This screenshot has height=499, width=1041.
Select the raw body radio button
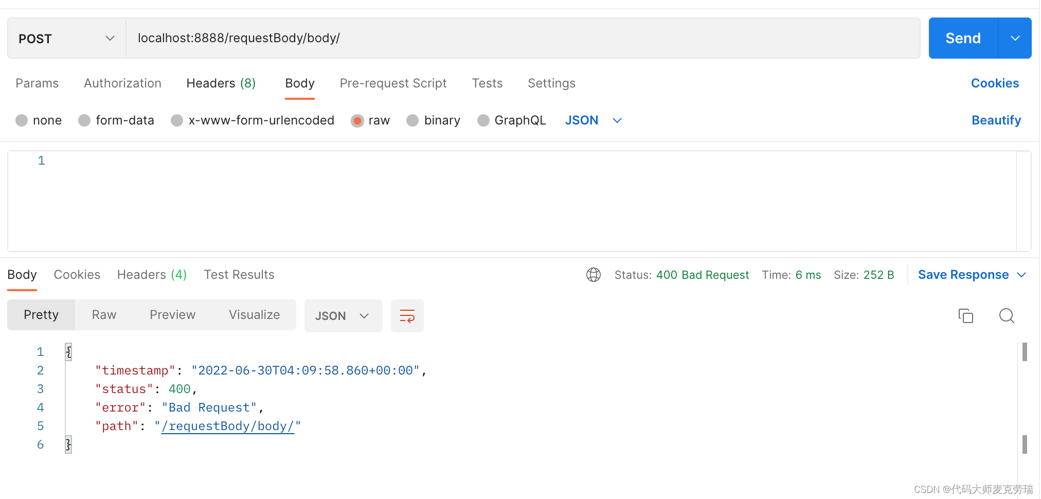pyautogui.click(x=357, y=120)
